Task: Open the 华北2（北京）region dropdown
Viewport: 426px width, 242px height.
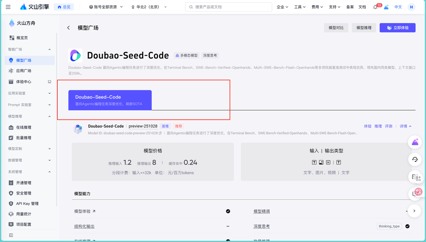Action: coord(148,7)
